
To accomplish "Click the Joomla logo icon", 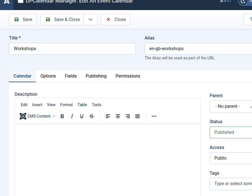I will pyautogui.click(x=7, y=2).
